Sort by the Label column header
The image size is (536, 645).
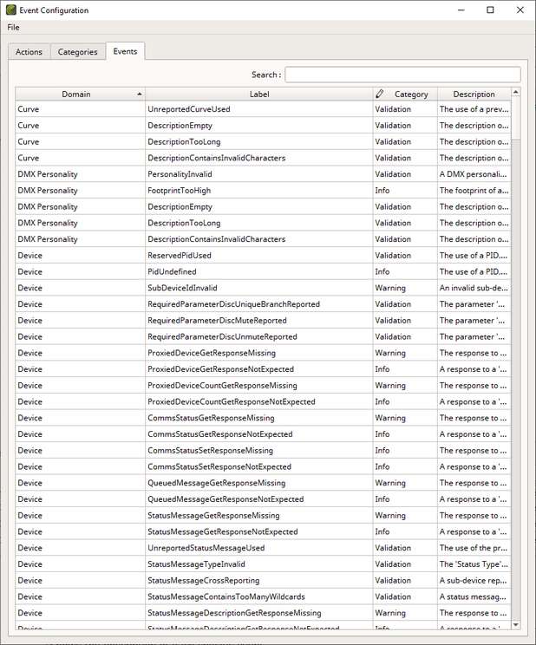(259, 94)
